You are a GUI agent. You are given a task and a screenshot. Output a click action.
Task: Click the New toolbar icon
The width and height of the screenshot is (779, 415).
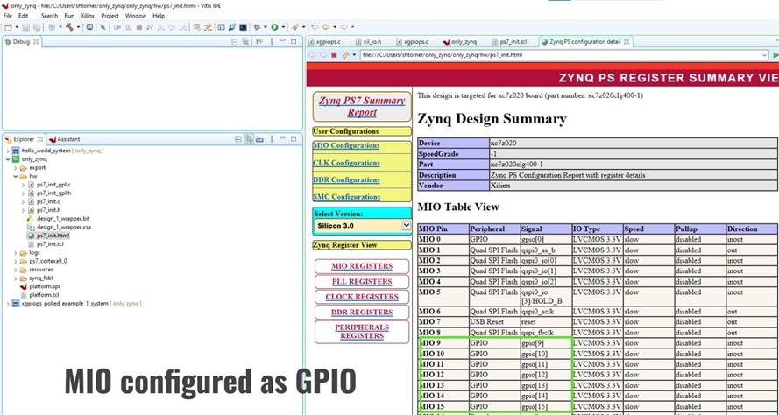(9, 27)
